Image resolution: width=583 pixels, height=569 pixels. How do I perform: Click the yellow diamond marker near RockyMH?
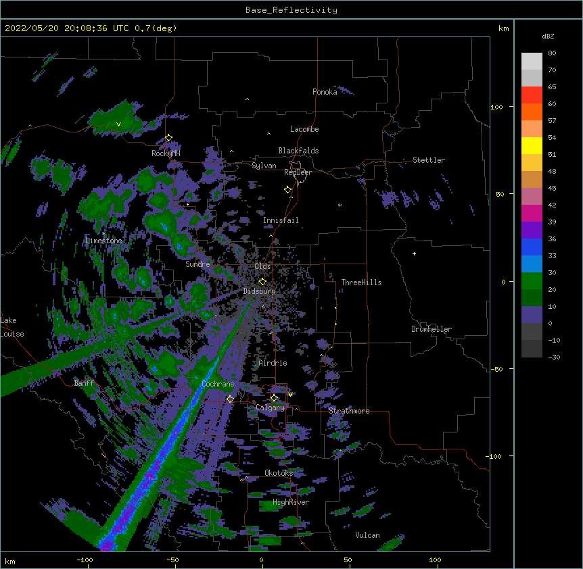[168, 138]
